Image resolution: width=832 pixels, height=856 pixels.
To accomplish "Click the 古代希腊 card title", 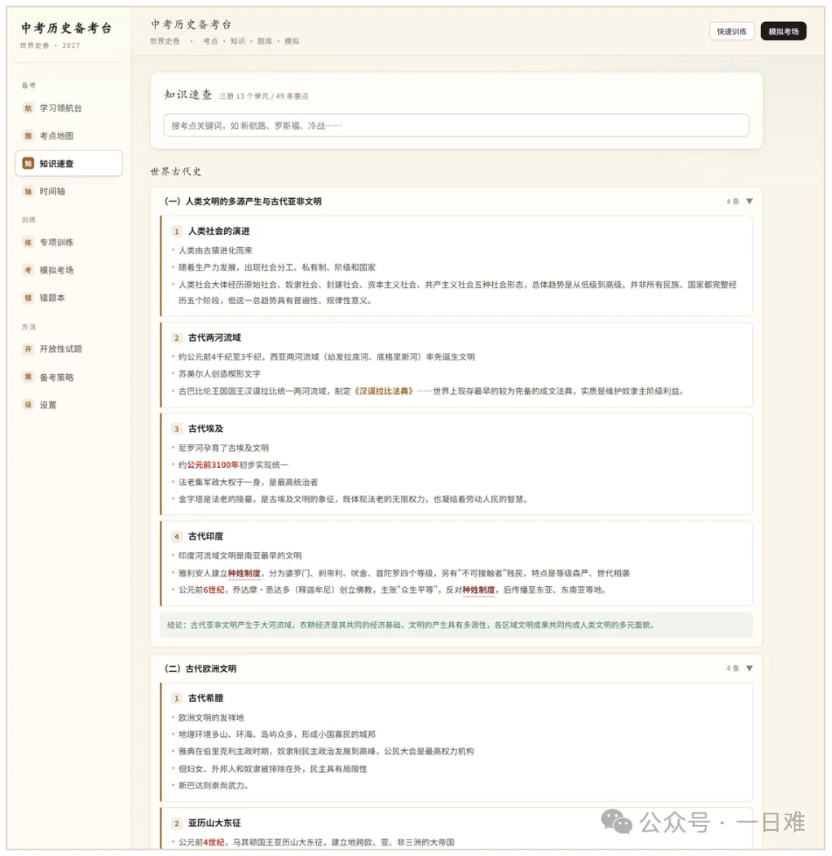I will 205,698.
